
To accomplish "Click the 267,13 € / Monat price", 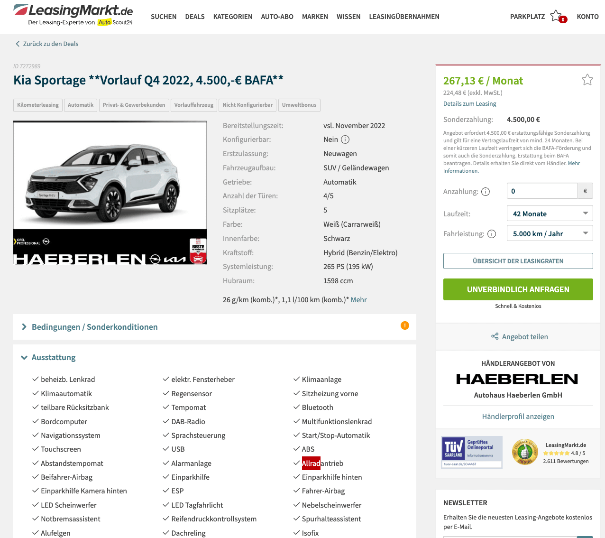I will pyautogui.click(x=483, y=81).
